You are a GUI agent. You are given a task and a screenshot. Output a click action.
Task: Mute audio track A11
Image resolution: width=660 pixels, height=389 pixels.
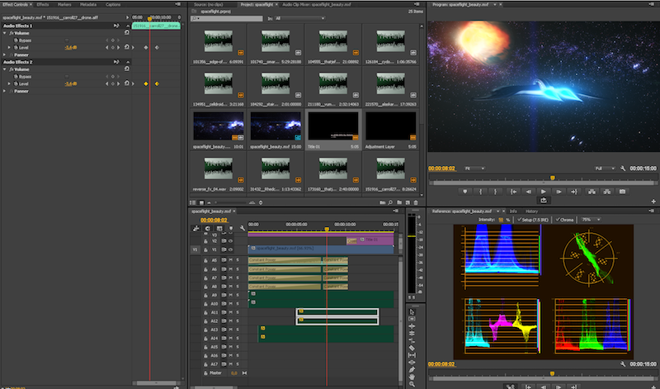pos(231,312)
